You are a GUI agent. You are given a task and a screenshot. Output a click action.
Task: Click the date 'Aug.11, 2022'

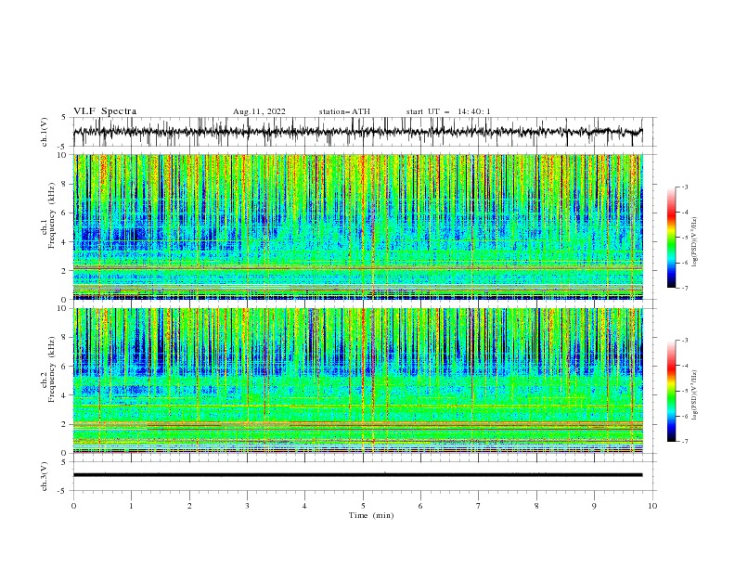(259, 111)
